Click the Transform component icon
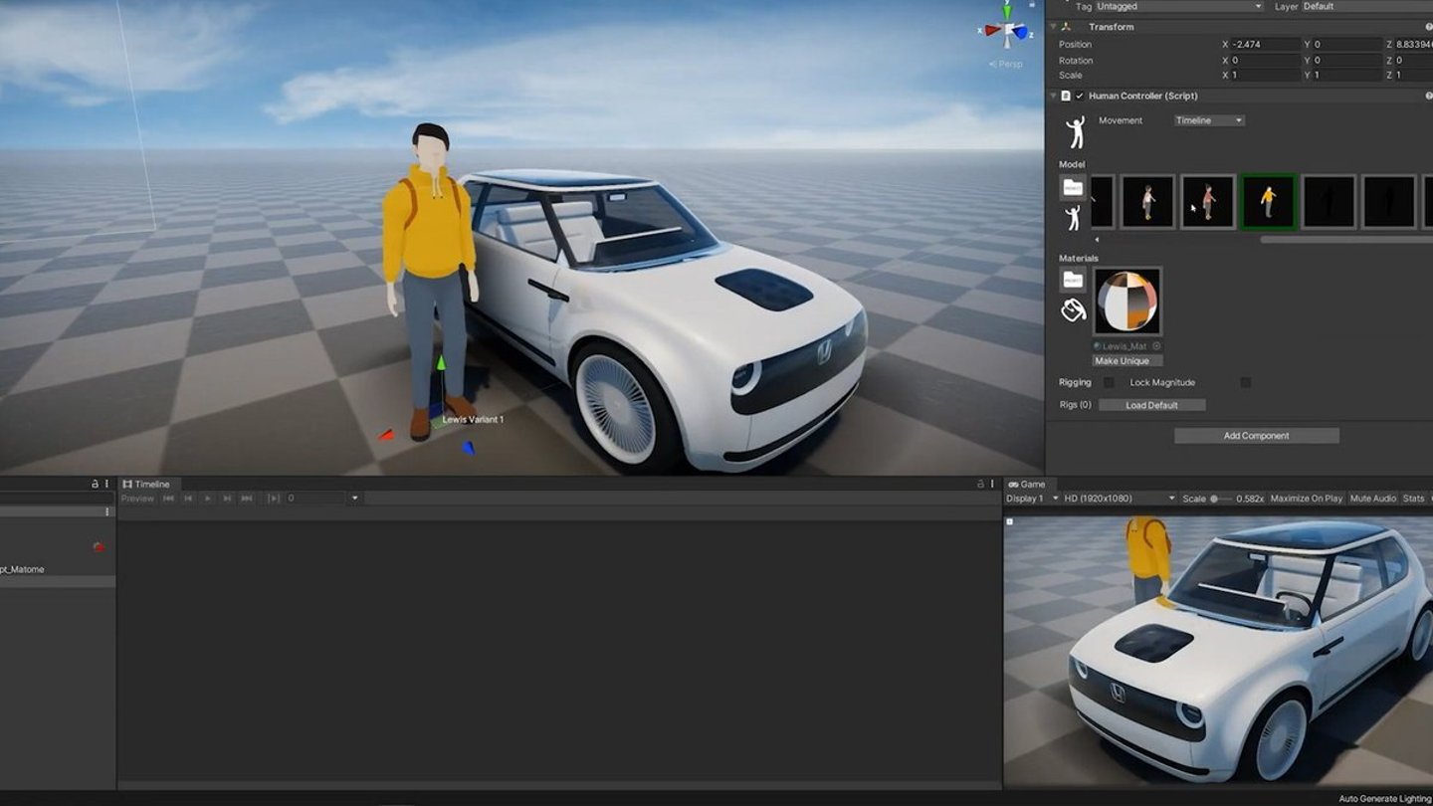Image resolution: width=1433 pixels, height=806 pixels. click(1066, 27)
